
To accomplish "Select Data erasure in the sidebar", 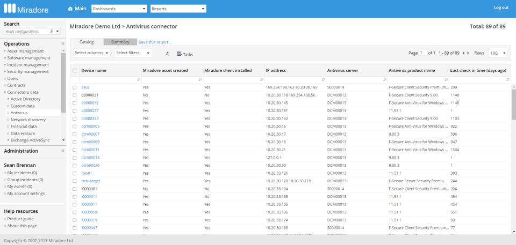I will point(23,133).
